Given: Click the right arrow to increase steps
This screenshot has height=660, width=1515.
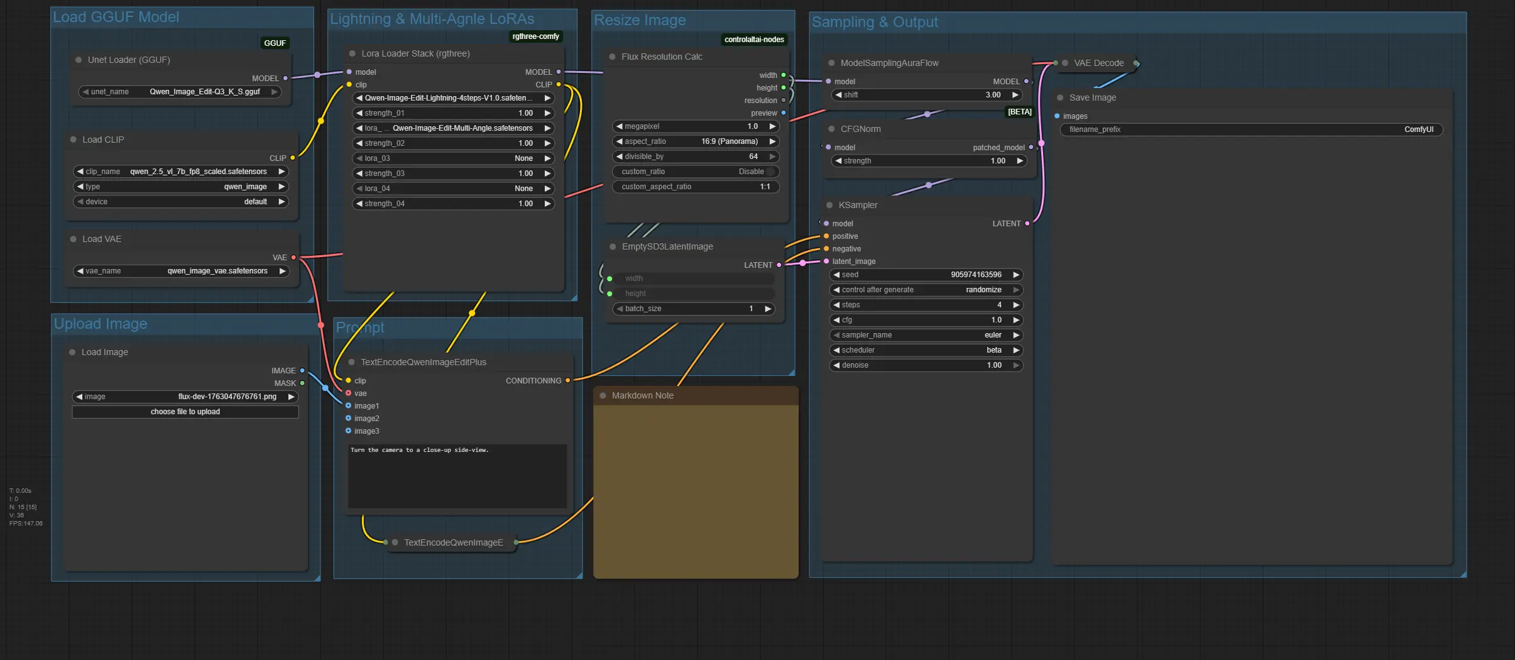Looking at the screenshot, I should [1016, 305].
